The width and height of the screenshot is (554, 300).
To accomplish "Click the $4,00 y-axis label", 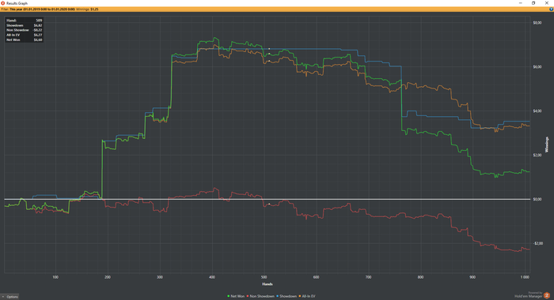I will coord(537,111).
